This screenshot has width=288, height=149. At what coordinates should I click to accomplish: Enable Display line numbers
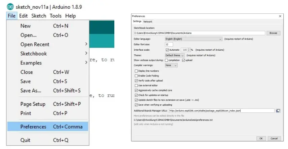click(x=136, y=71)
